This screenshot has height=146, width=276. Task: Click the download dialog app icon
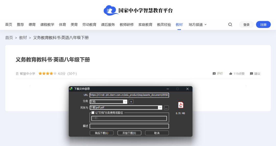71,89
